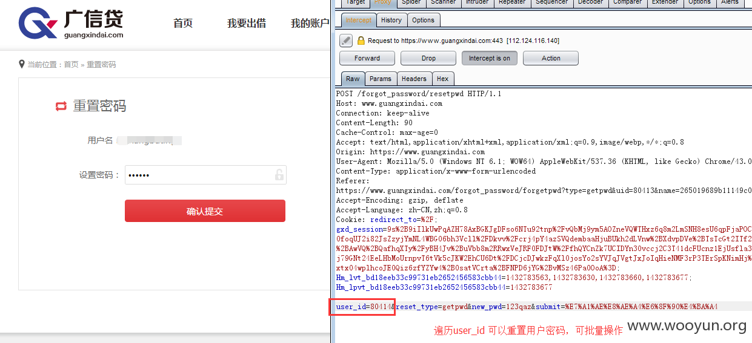Select the Headers view tab

[x=414, y=79]
